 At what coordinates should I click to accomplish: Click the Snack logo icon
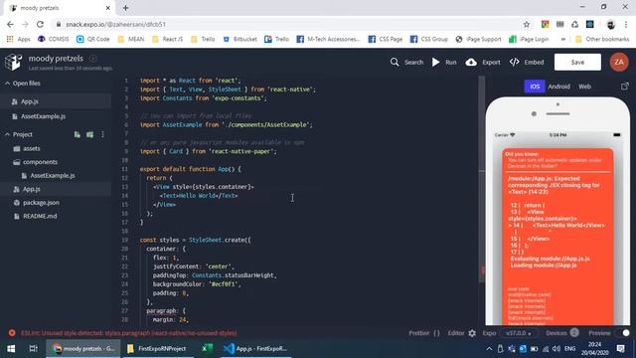(13, 62)
